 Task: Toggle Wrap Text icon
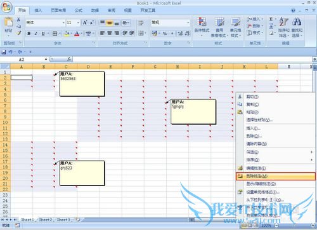pos(141,23)
